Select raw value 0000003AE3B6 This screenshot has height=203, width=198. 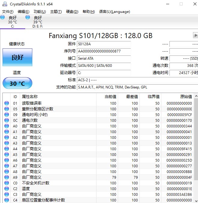179,195
